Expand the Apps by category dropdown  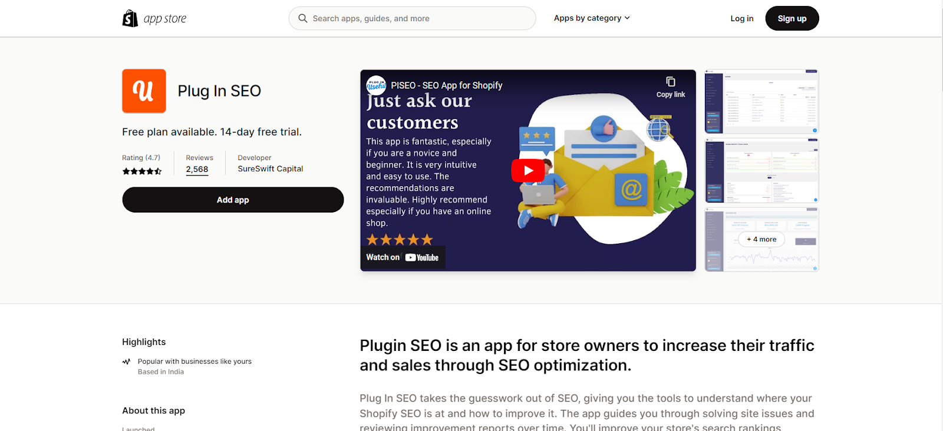click(x=592, y=18)
